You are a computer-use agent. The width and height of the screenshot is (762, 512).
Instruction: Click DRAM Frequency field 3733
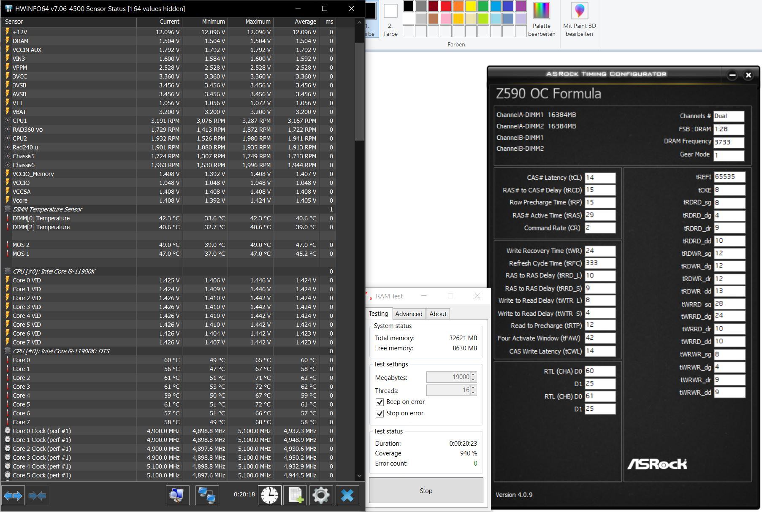[x=729, y=142]
